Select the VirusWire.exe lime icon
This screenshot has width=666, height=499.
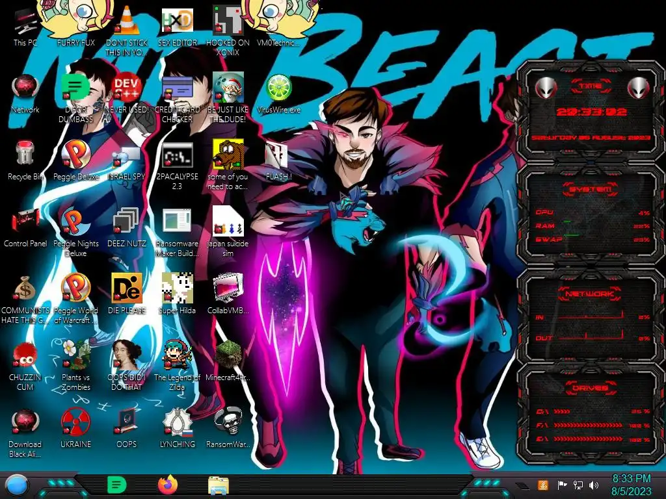(x=278, y=88)
